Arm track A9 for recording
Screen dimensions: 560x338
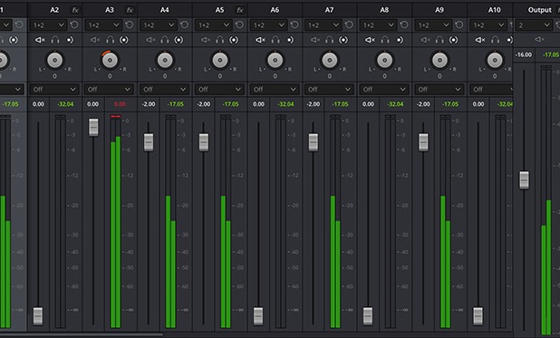tap(453, 40)
